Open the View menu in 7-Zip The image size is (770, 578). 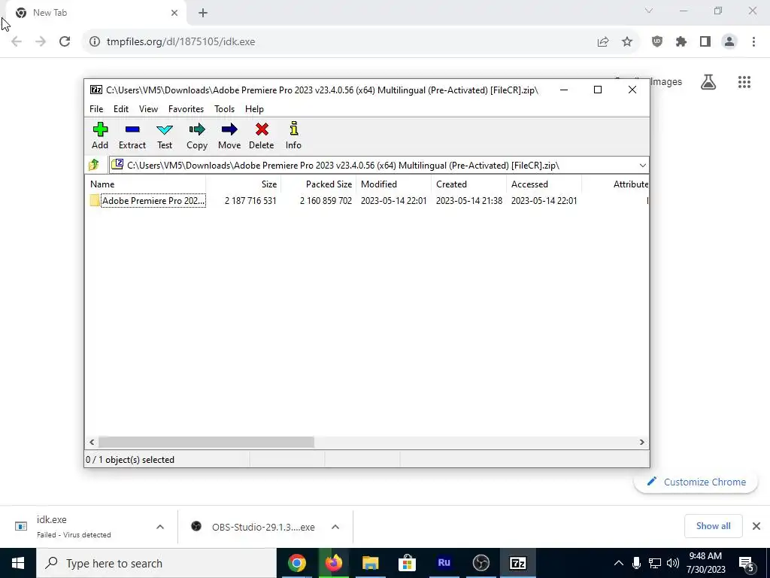(148, 109)
